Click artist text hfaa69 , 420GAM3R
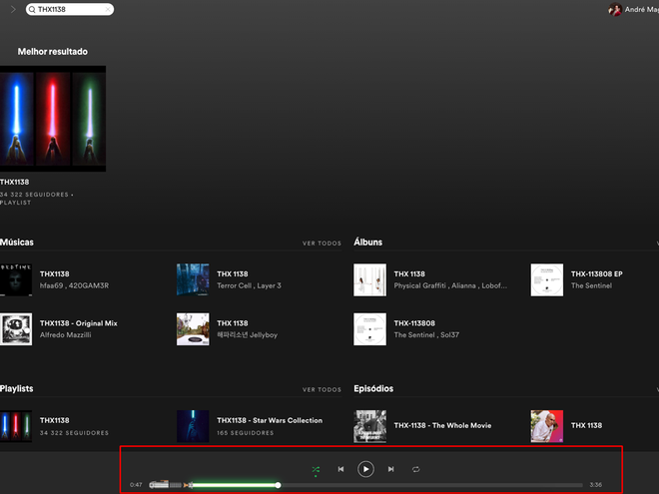The width and height of the screenshot is (659, 494). [x=75, y=285]
